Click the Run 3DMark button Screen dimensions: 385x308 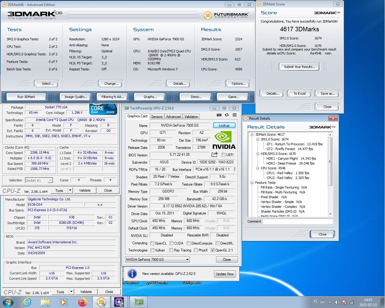tap(26, 97)
